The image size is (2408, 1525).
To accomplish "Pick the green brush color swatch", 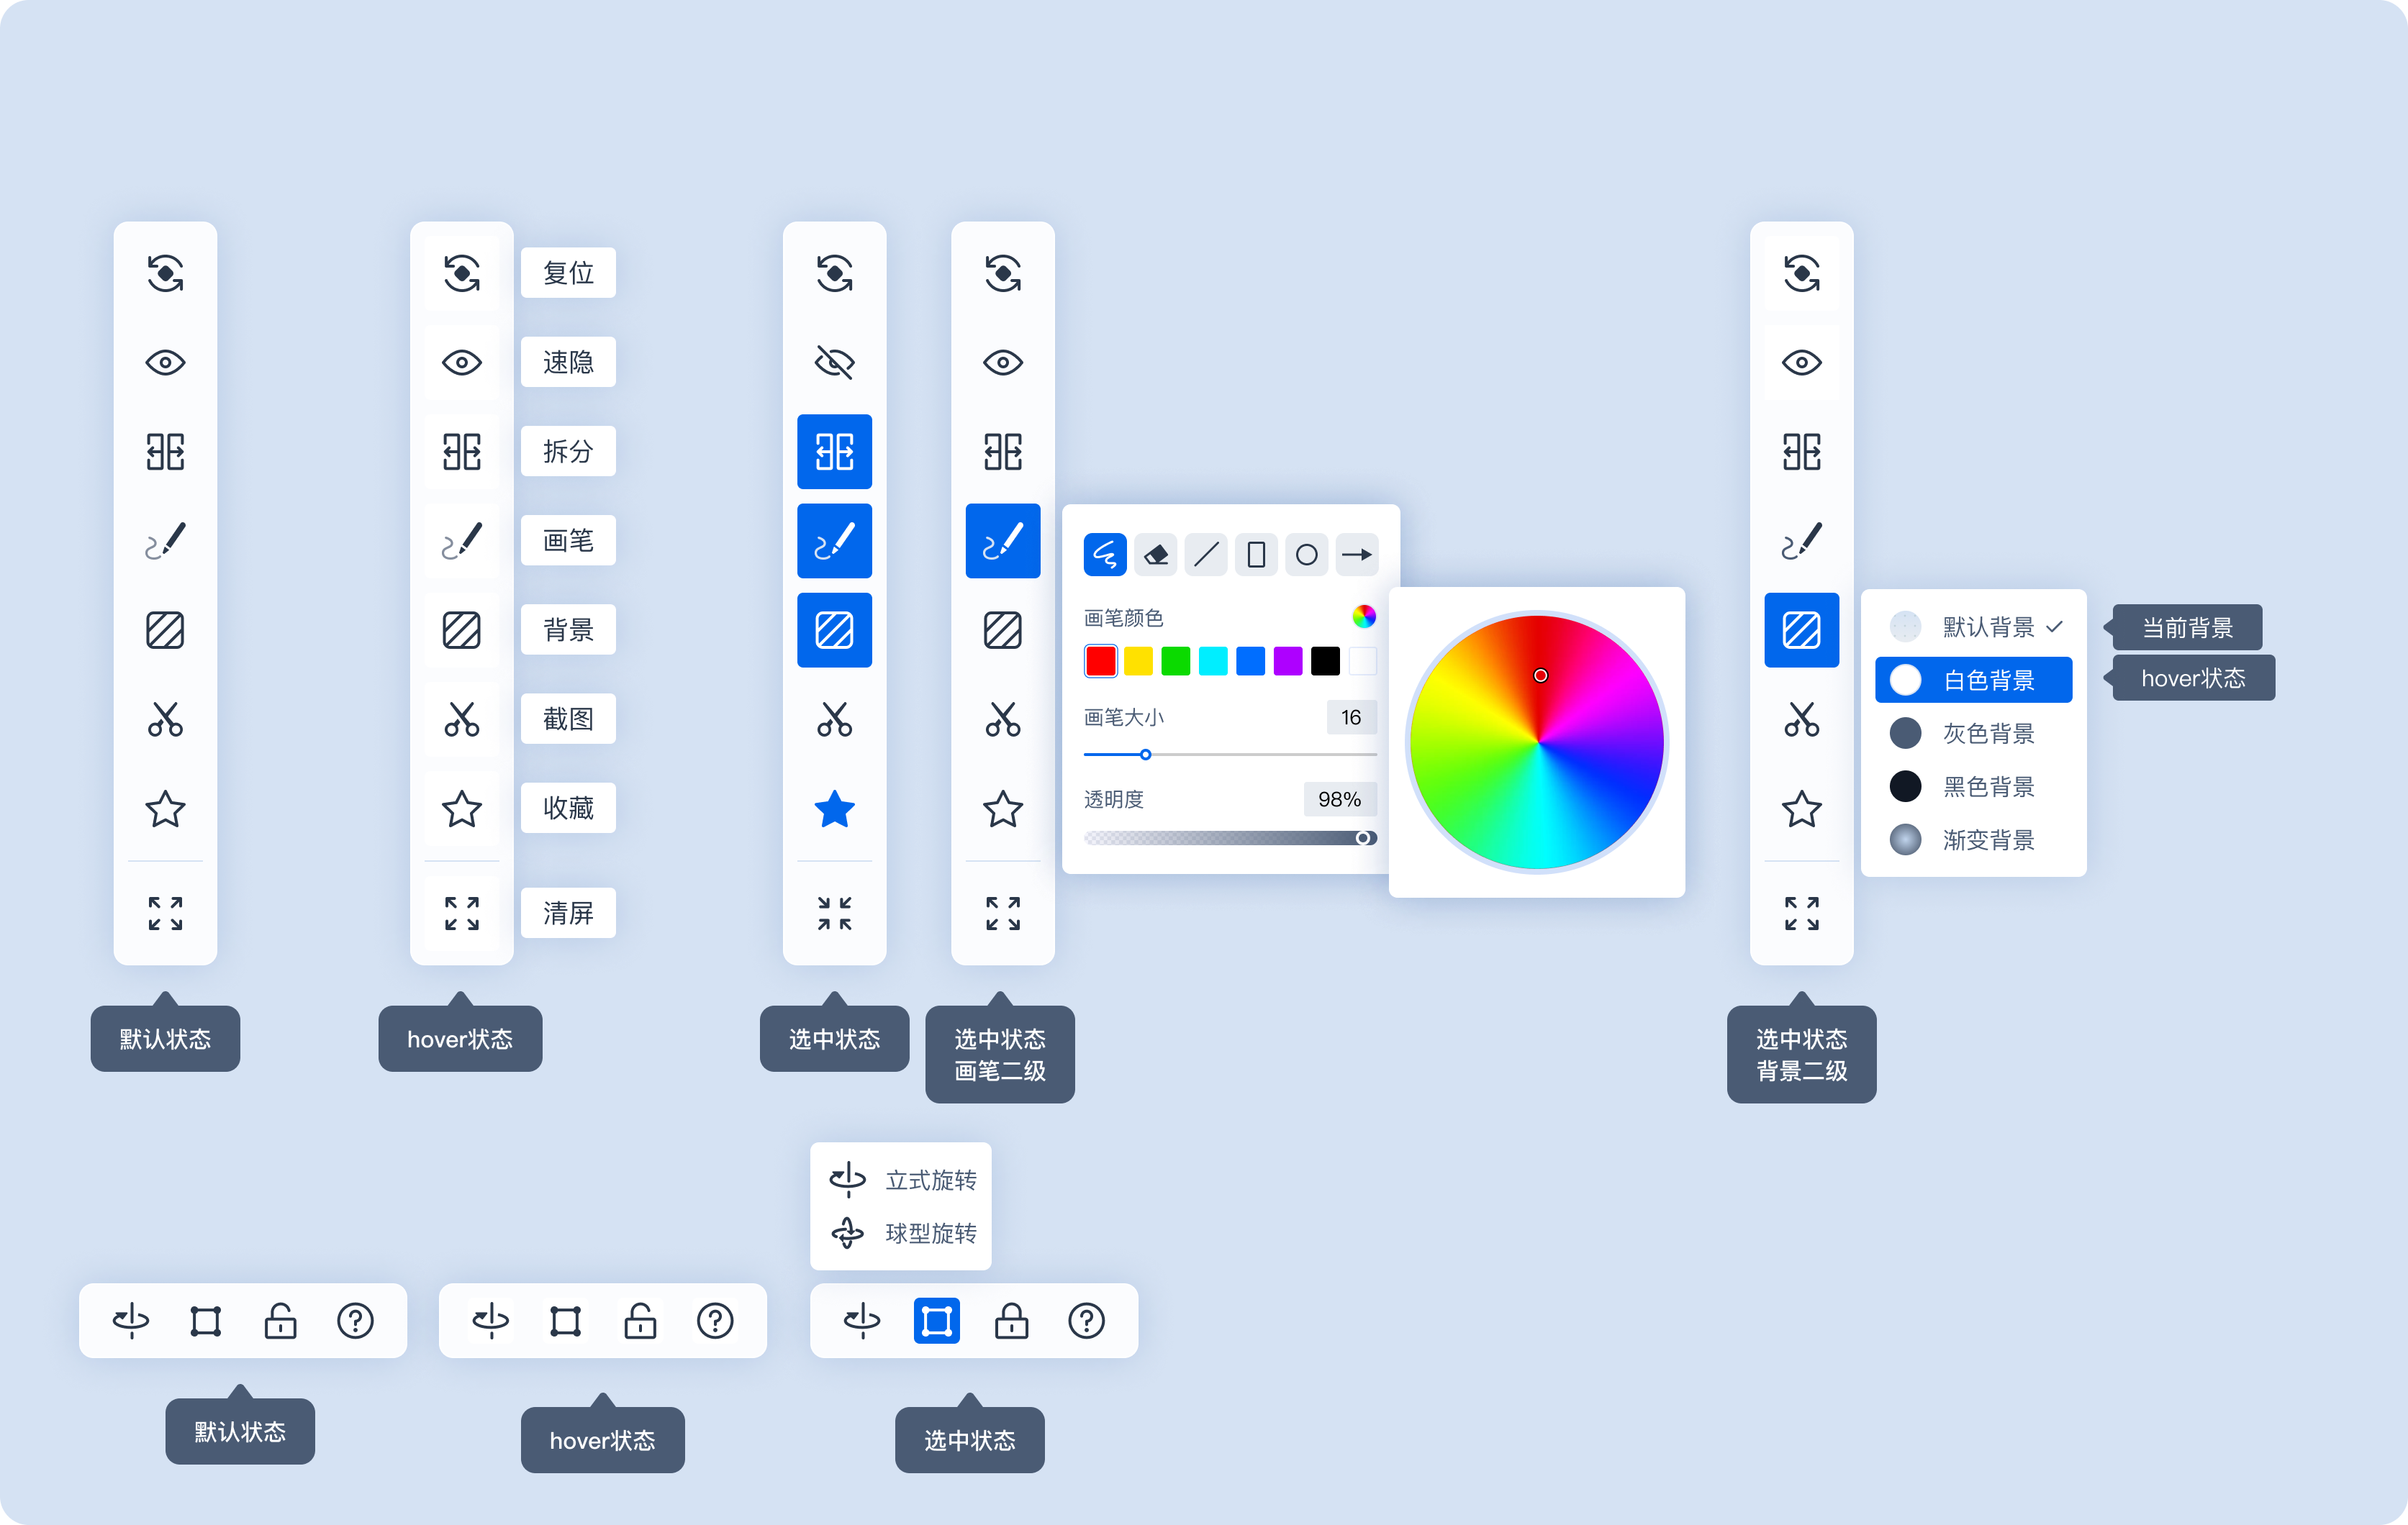I will pos(1175,660).
